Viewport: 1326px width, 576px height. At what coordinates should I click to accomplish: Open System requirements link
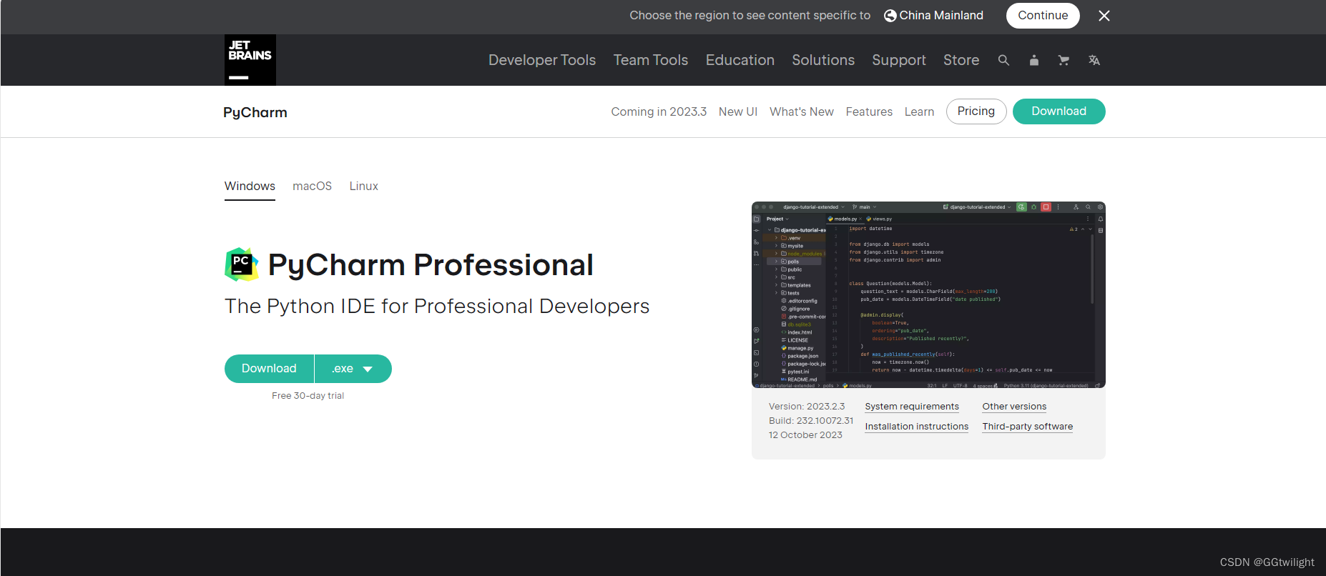pos(912,407)
